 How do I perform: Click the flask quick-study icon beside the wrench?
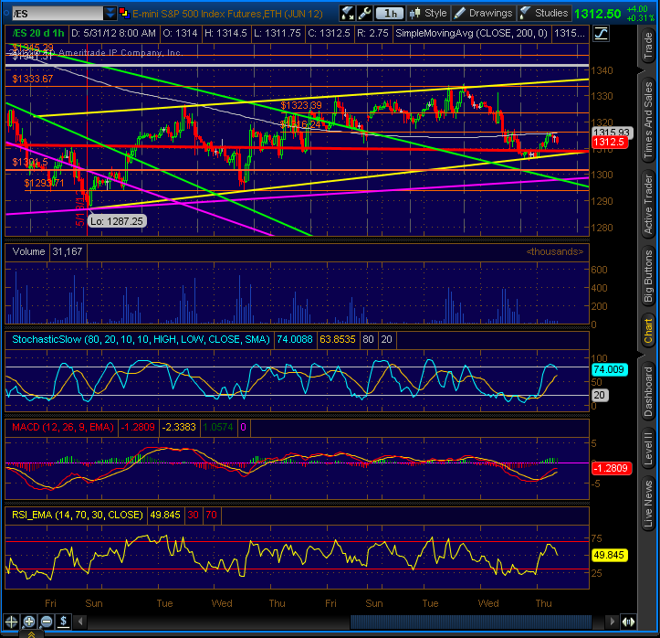point(347,14)
